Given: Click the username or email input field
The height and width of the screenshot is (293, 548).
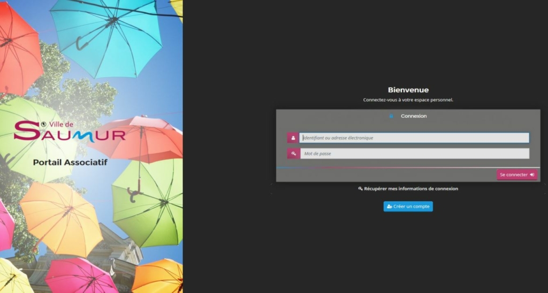Looking at the screenshot, I should point(414,138).
